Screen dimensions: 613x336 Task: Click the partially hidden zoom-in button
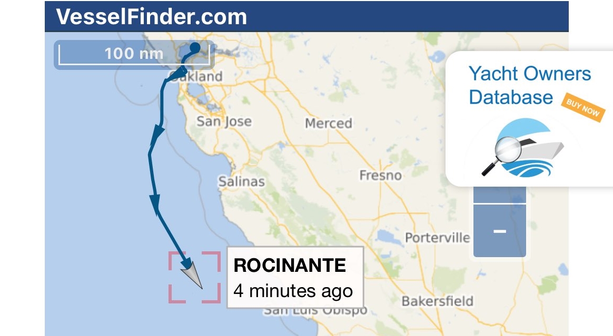click(x=500, y=195)
